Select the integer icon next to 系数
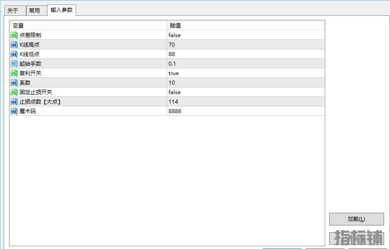390x249 pixels. tap(14, 83)
